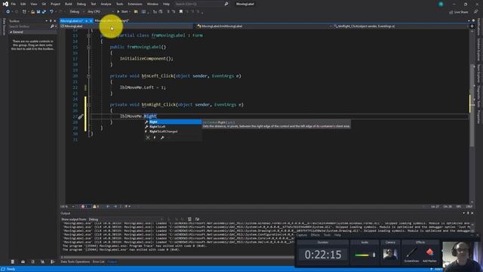Click the error count indicator
Viewport: 483px width, 272px height.
pyautogui.click(x=85, y=206)
